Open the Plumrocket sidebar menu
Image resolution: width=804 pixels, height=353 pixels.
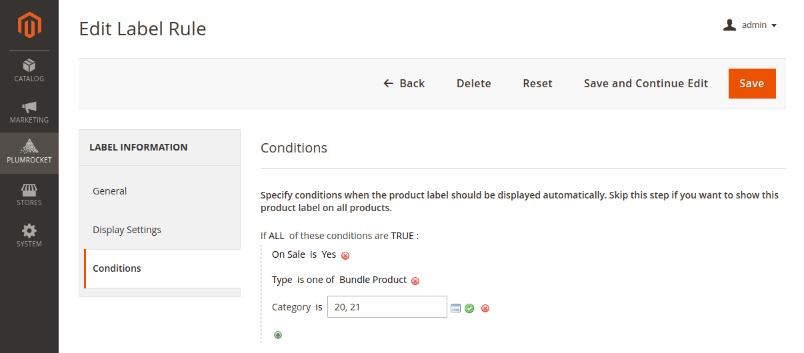(x=29, y=153)
